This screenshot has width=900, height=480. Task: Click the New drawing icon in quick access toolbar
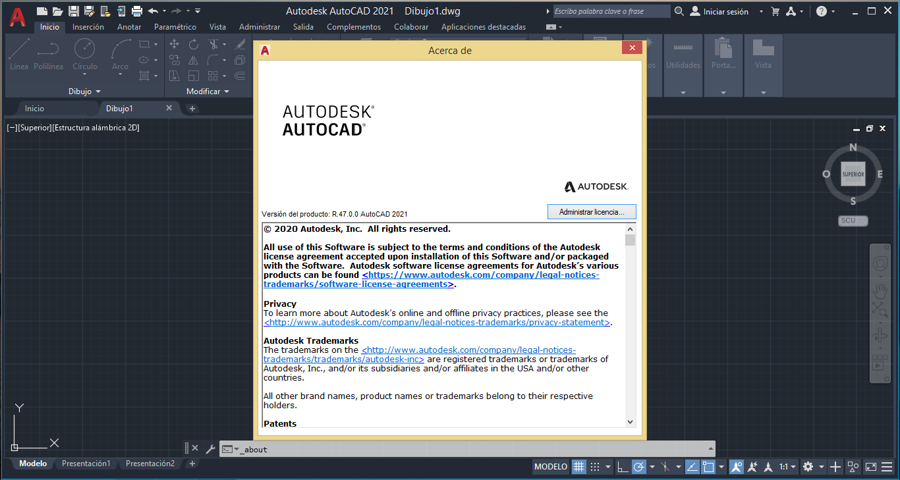pyautogui.click(x=42, y=11)
